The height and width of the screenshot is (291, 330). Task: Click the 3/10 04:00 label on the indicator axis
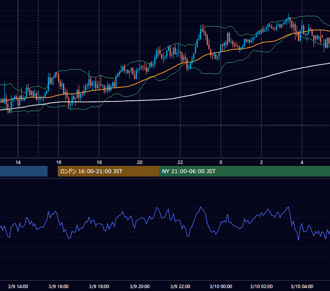[x=302, y=286]
